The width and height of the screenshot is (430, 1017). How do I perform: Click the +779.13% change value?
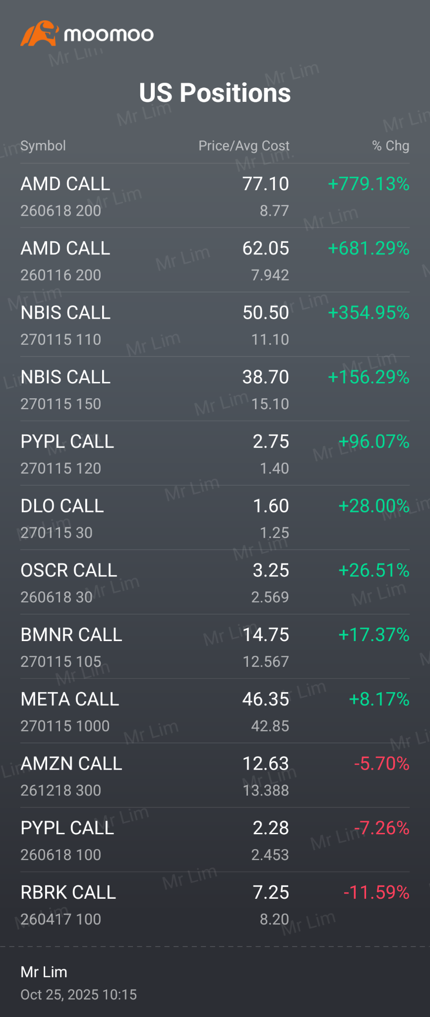369,184
